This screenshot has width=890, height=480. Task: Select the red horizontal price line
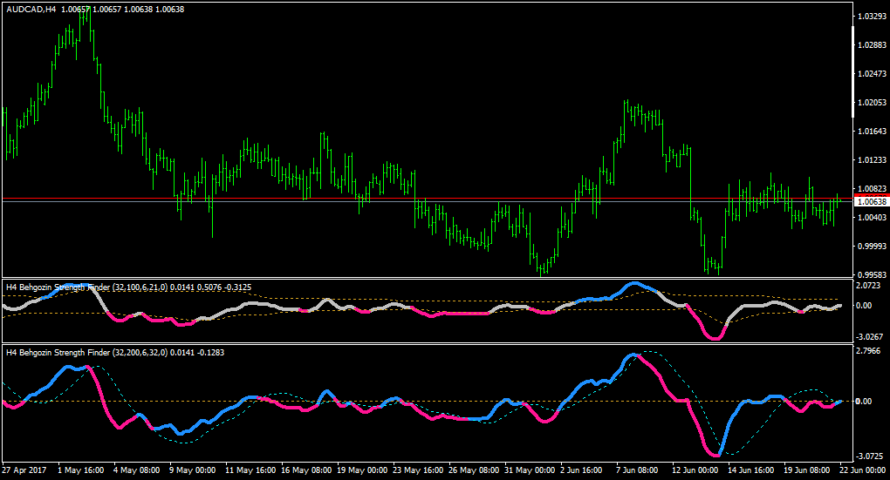427,199
